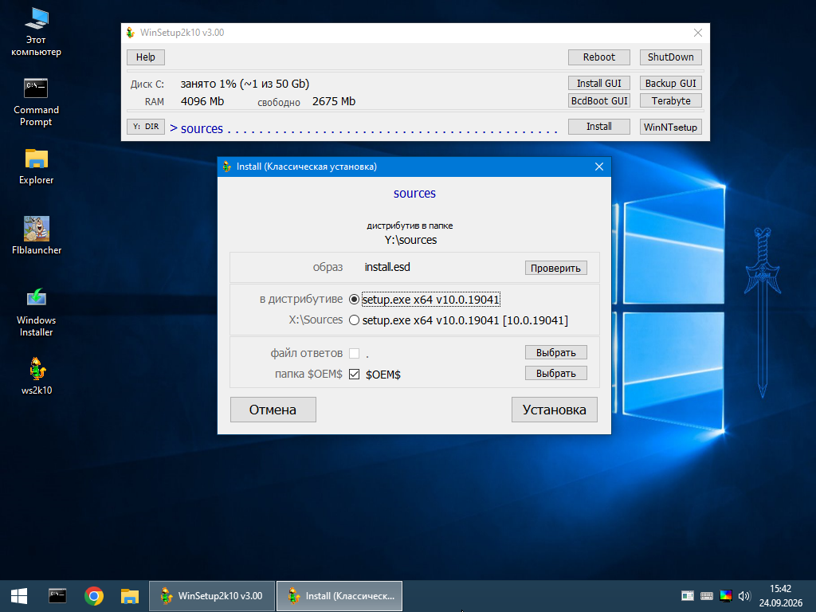Select X:\Sources setup.exe radio button
Image resolution: width=816 pixels, height=612 pixels.
pyautogui.click(x=354, y=320)
